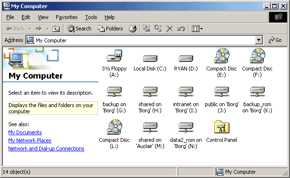Click the Go button
The image size is (290, 178).
tap(275, 40)
